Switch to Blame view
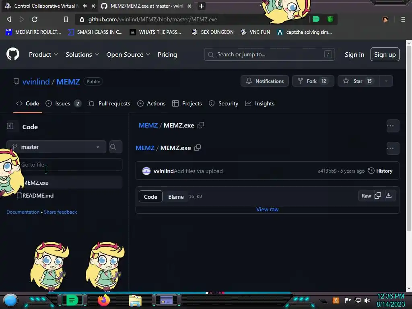 pyautogui.click(x=176, y=196)
